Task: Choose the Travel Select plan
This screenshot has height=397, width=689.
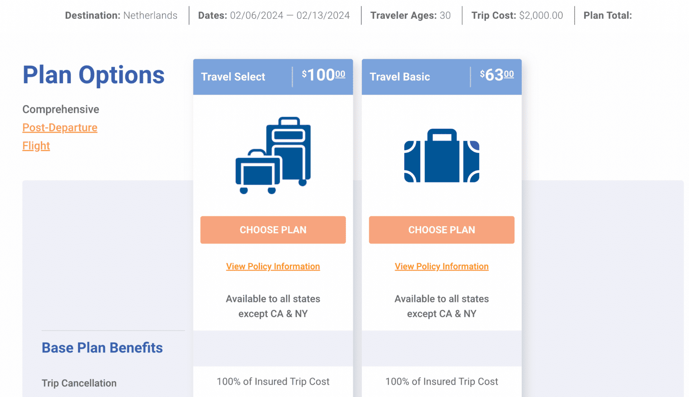Action: [x=273, y=230]
